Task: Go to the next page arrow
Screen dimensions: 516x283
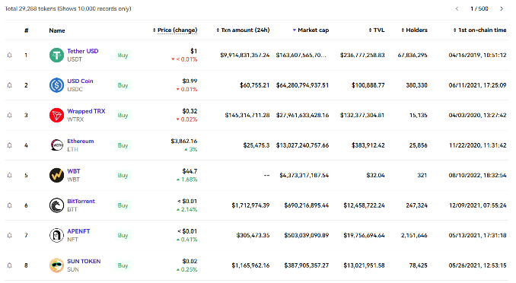Action: (502, 8)
